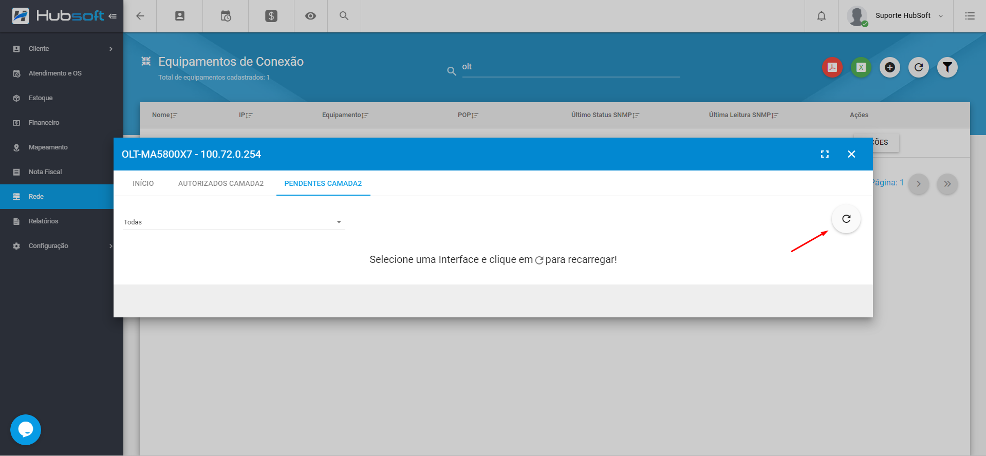The image size is (986, 456).
Task: Open the notifications bell
Action: pyautogui.click(x=821, y=16)
